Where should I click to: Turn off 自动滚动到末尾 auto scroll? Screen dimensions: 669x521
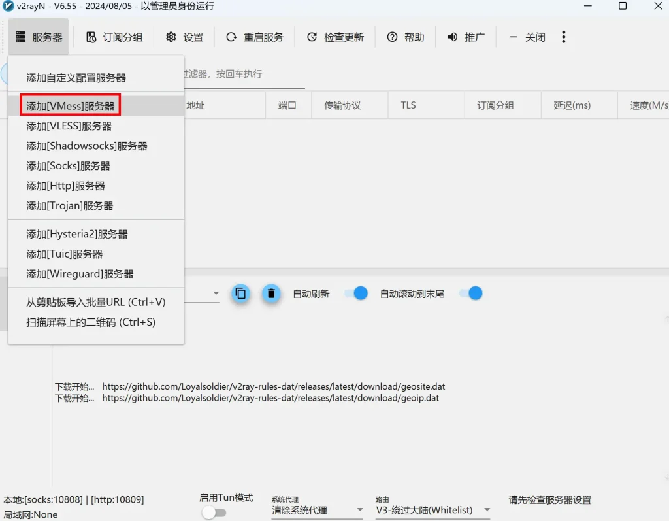click(x=470, y=294)
